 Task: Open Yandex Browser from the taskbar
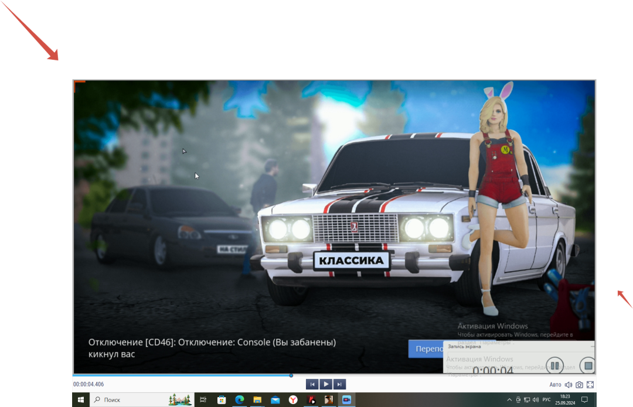point(293,400)
